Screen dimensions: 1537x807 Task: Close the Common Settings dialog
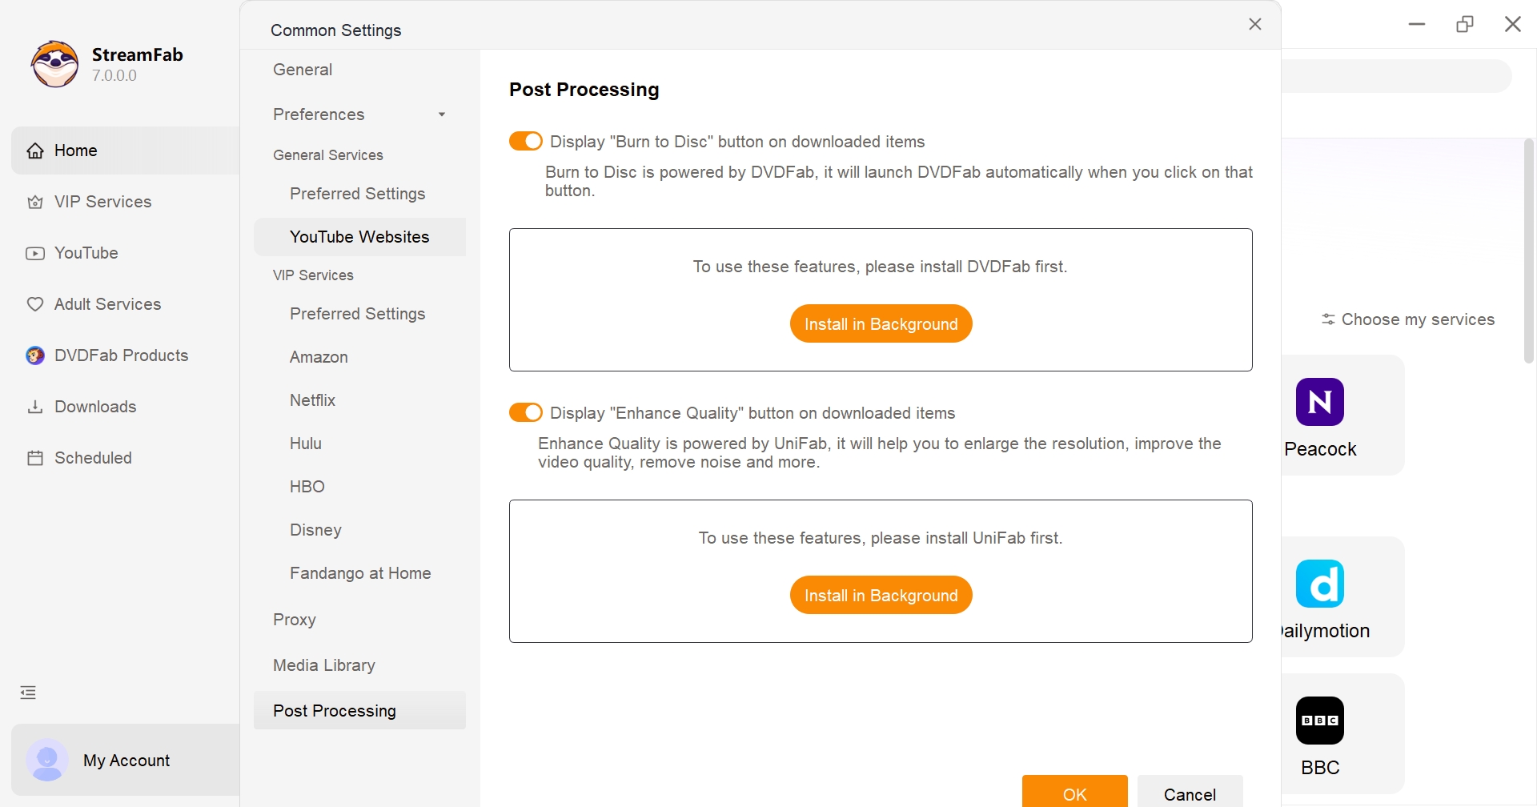[1254, 24]
